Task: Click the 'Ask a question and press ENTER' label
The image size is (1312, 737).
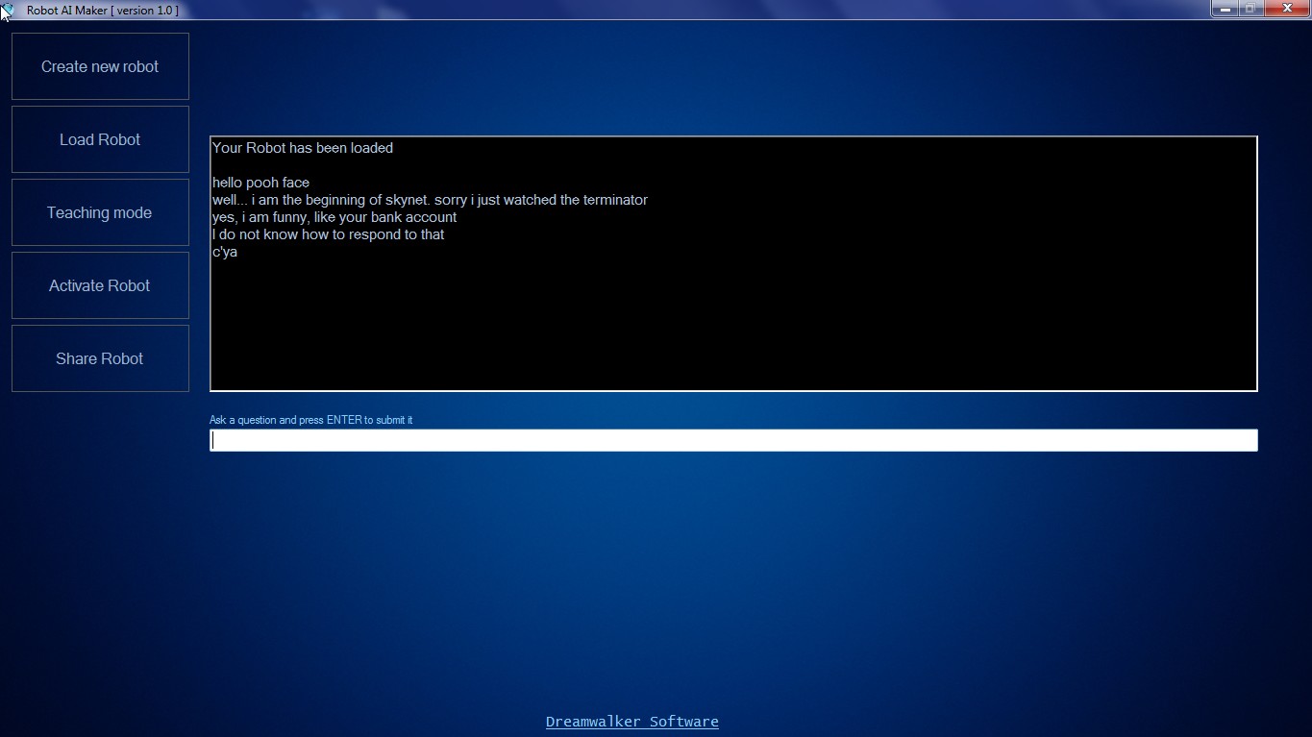Action: point(310,420)
